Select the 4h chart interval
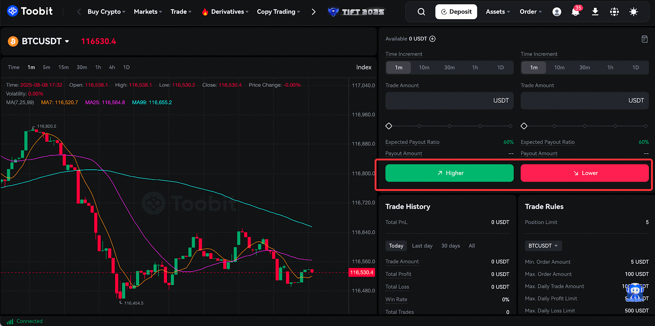 112,67
